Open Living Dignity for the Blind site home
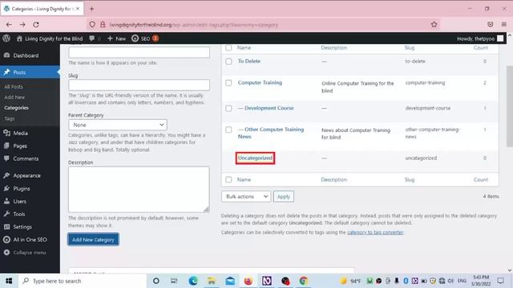 click(x=50, y=38)
